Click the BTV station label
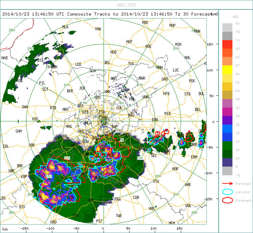Viewport: 253px width, 233px height. pos(22,207)
